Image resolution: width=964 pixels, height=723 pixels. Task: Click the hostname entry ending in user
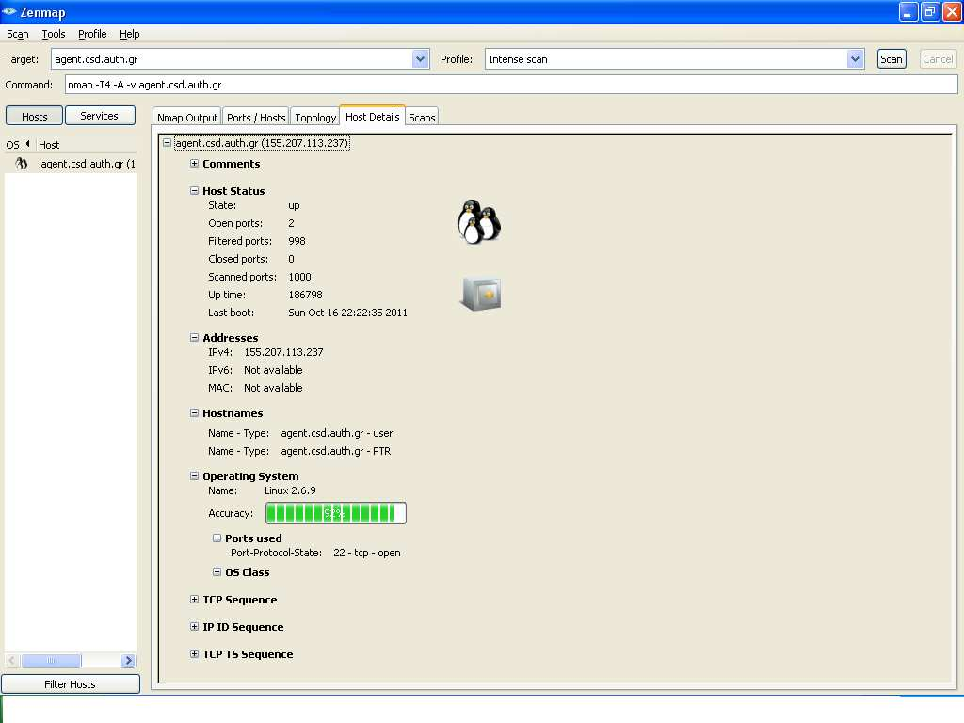coord(337,433)
